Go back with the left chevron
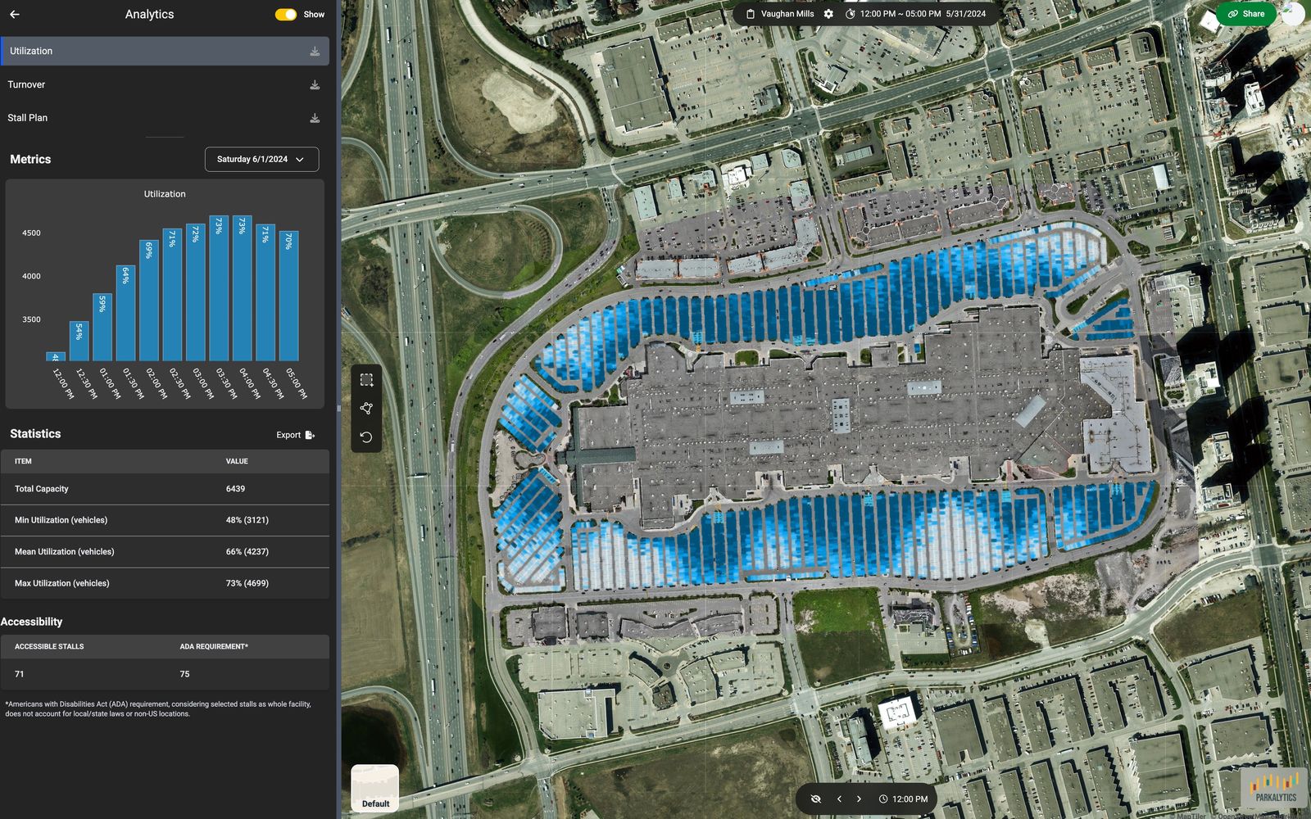The height and width of the screenshot is (819, 1311). (839, 798)
